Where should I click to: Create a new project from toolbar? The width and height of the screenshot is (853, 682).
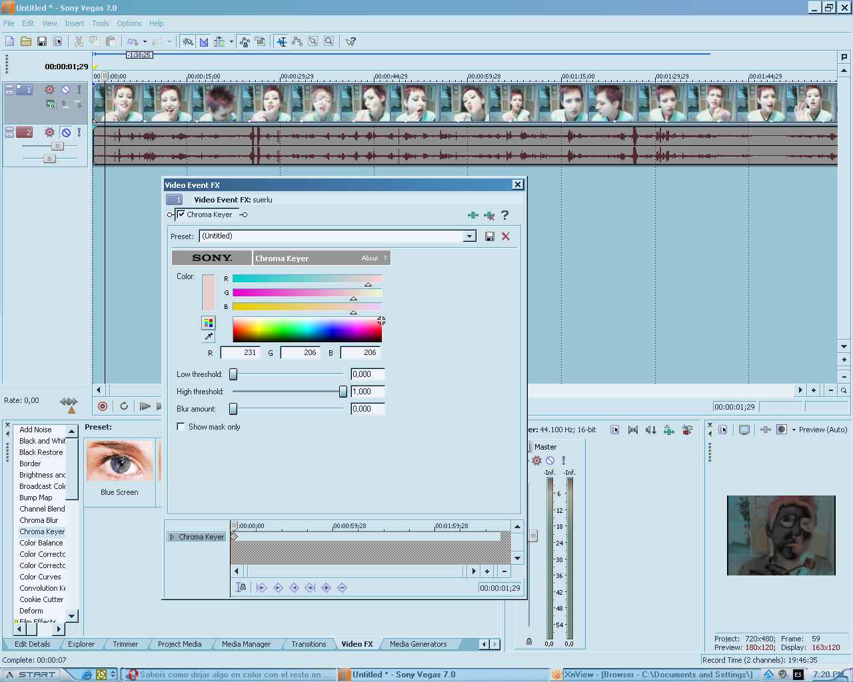(x=9, y=41)
